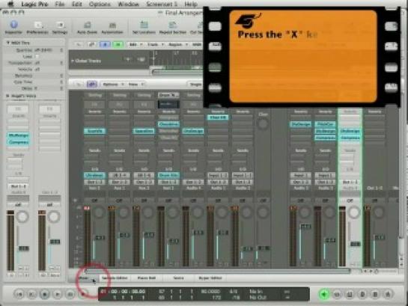Open the Options menu in menu bar
The image size is (408, 306).
click(x=100, y=4)
